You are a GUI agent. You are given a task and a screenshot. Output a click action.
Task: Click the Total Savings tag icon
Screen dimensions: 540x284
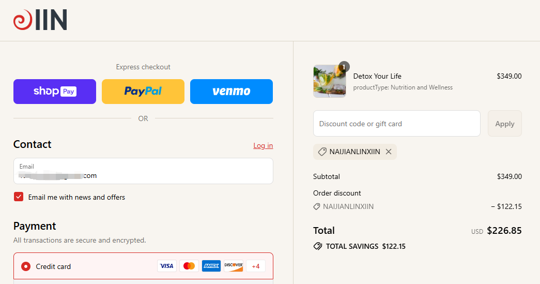coord(318,246)
